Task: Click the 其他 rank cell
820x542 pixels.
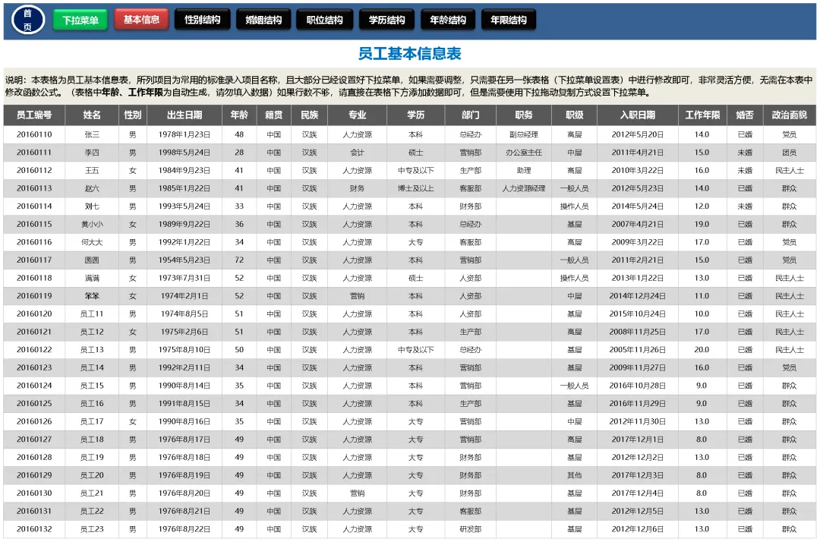Action: (x=574, y=476)
